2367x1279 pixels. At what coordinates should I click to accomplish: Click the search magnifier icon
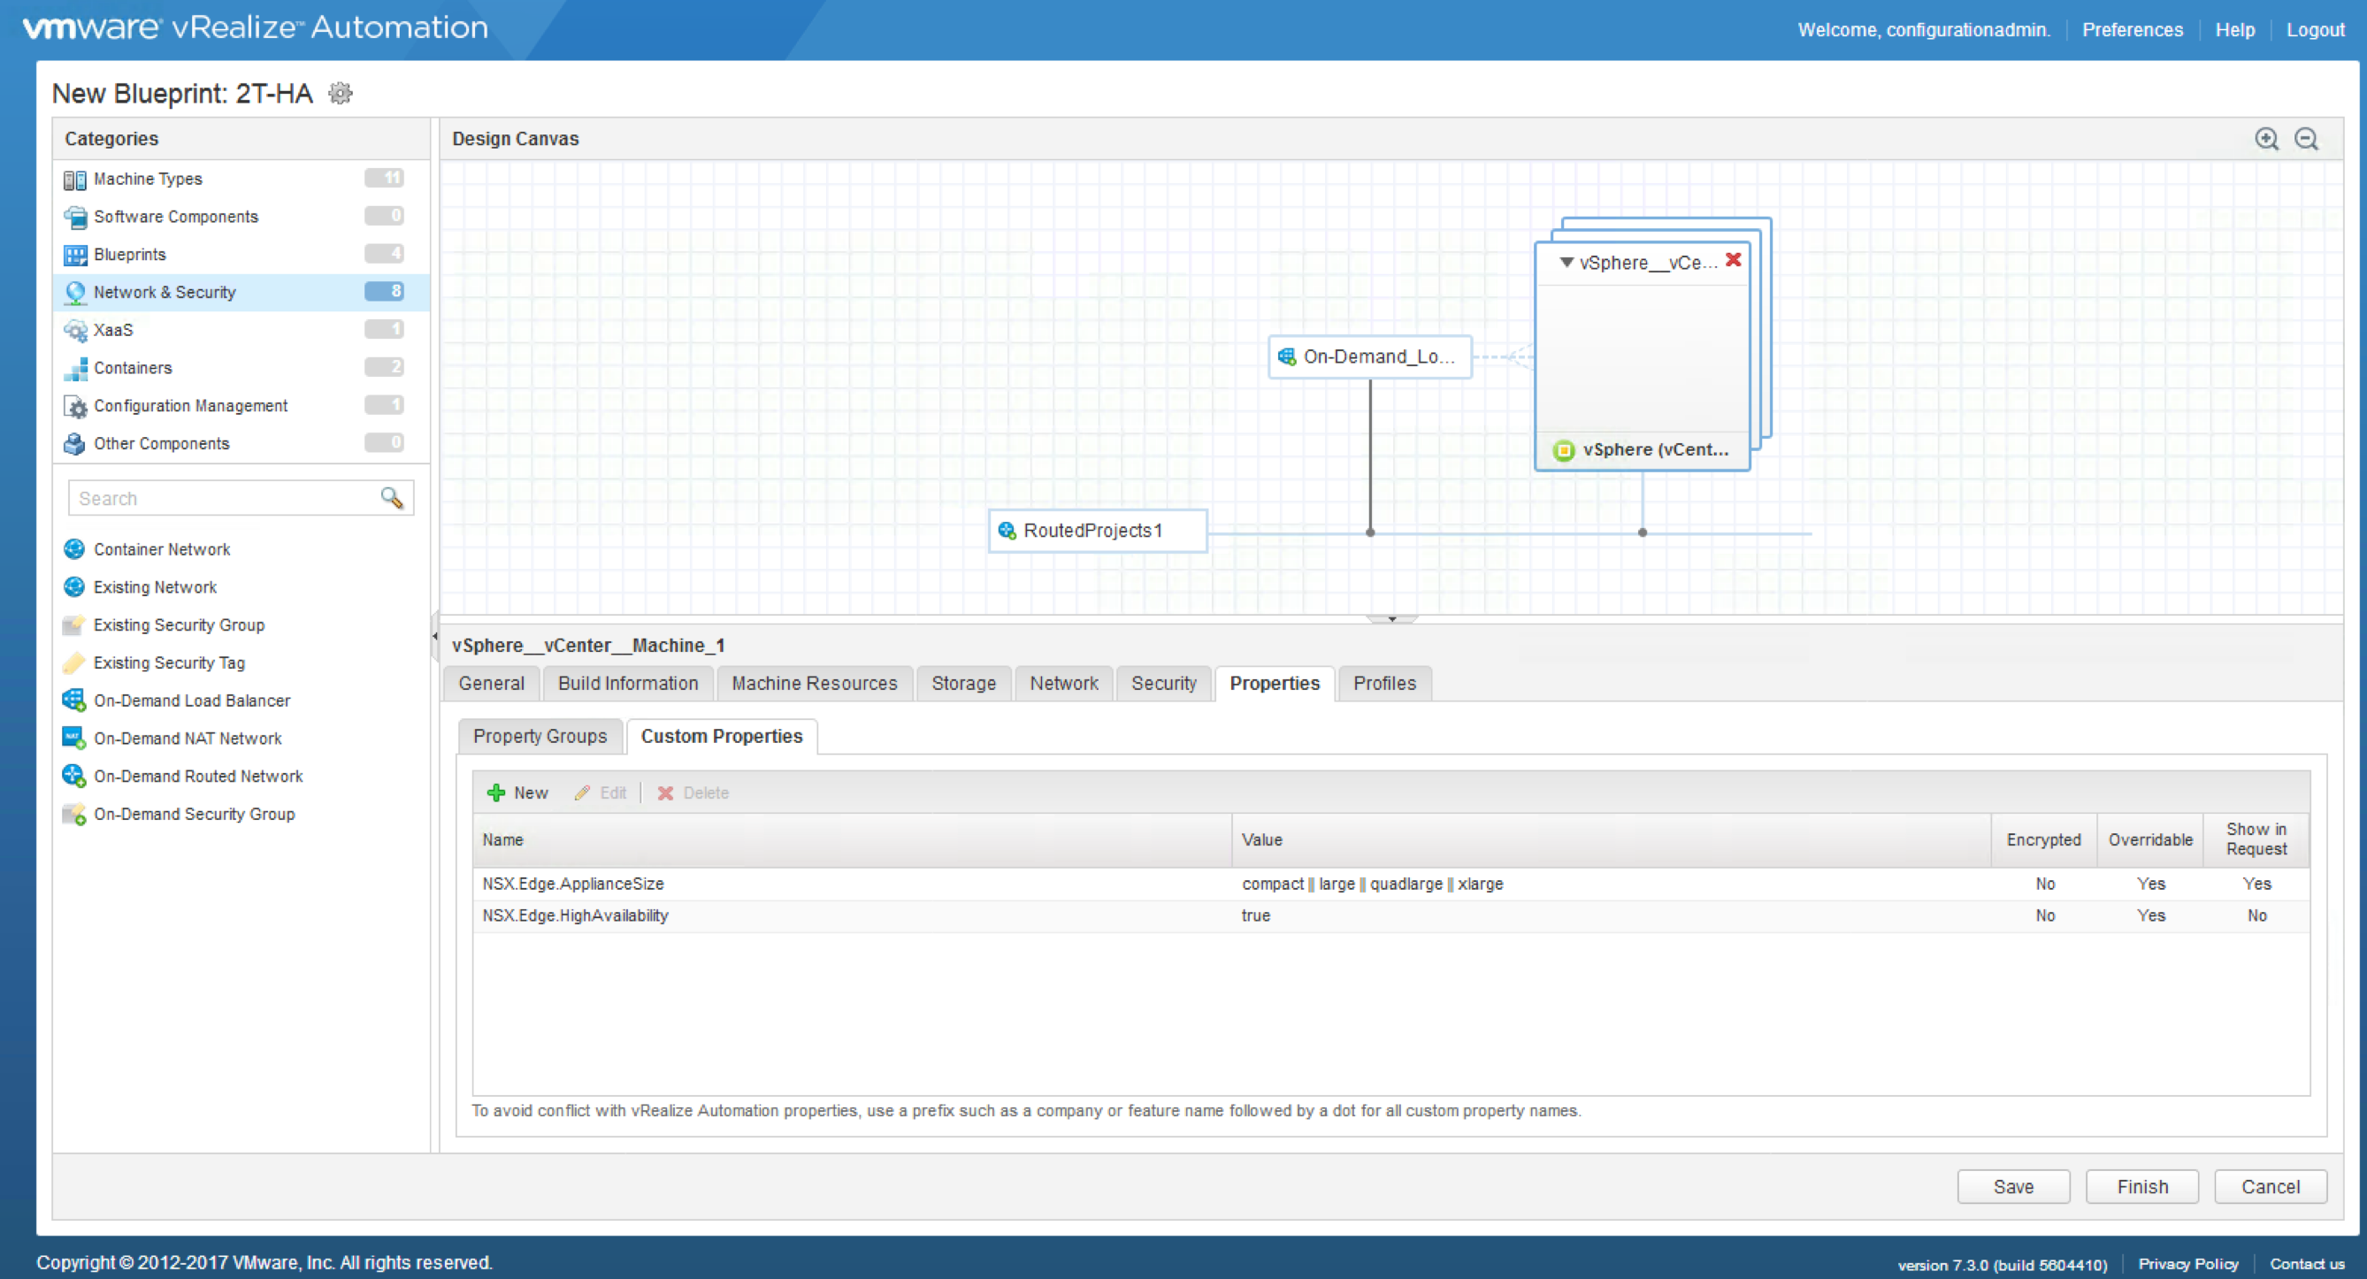pos(392,498)
